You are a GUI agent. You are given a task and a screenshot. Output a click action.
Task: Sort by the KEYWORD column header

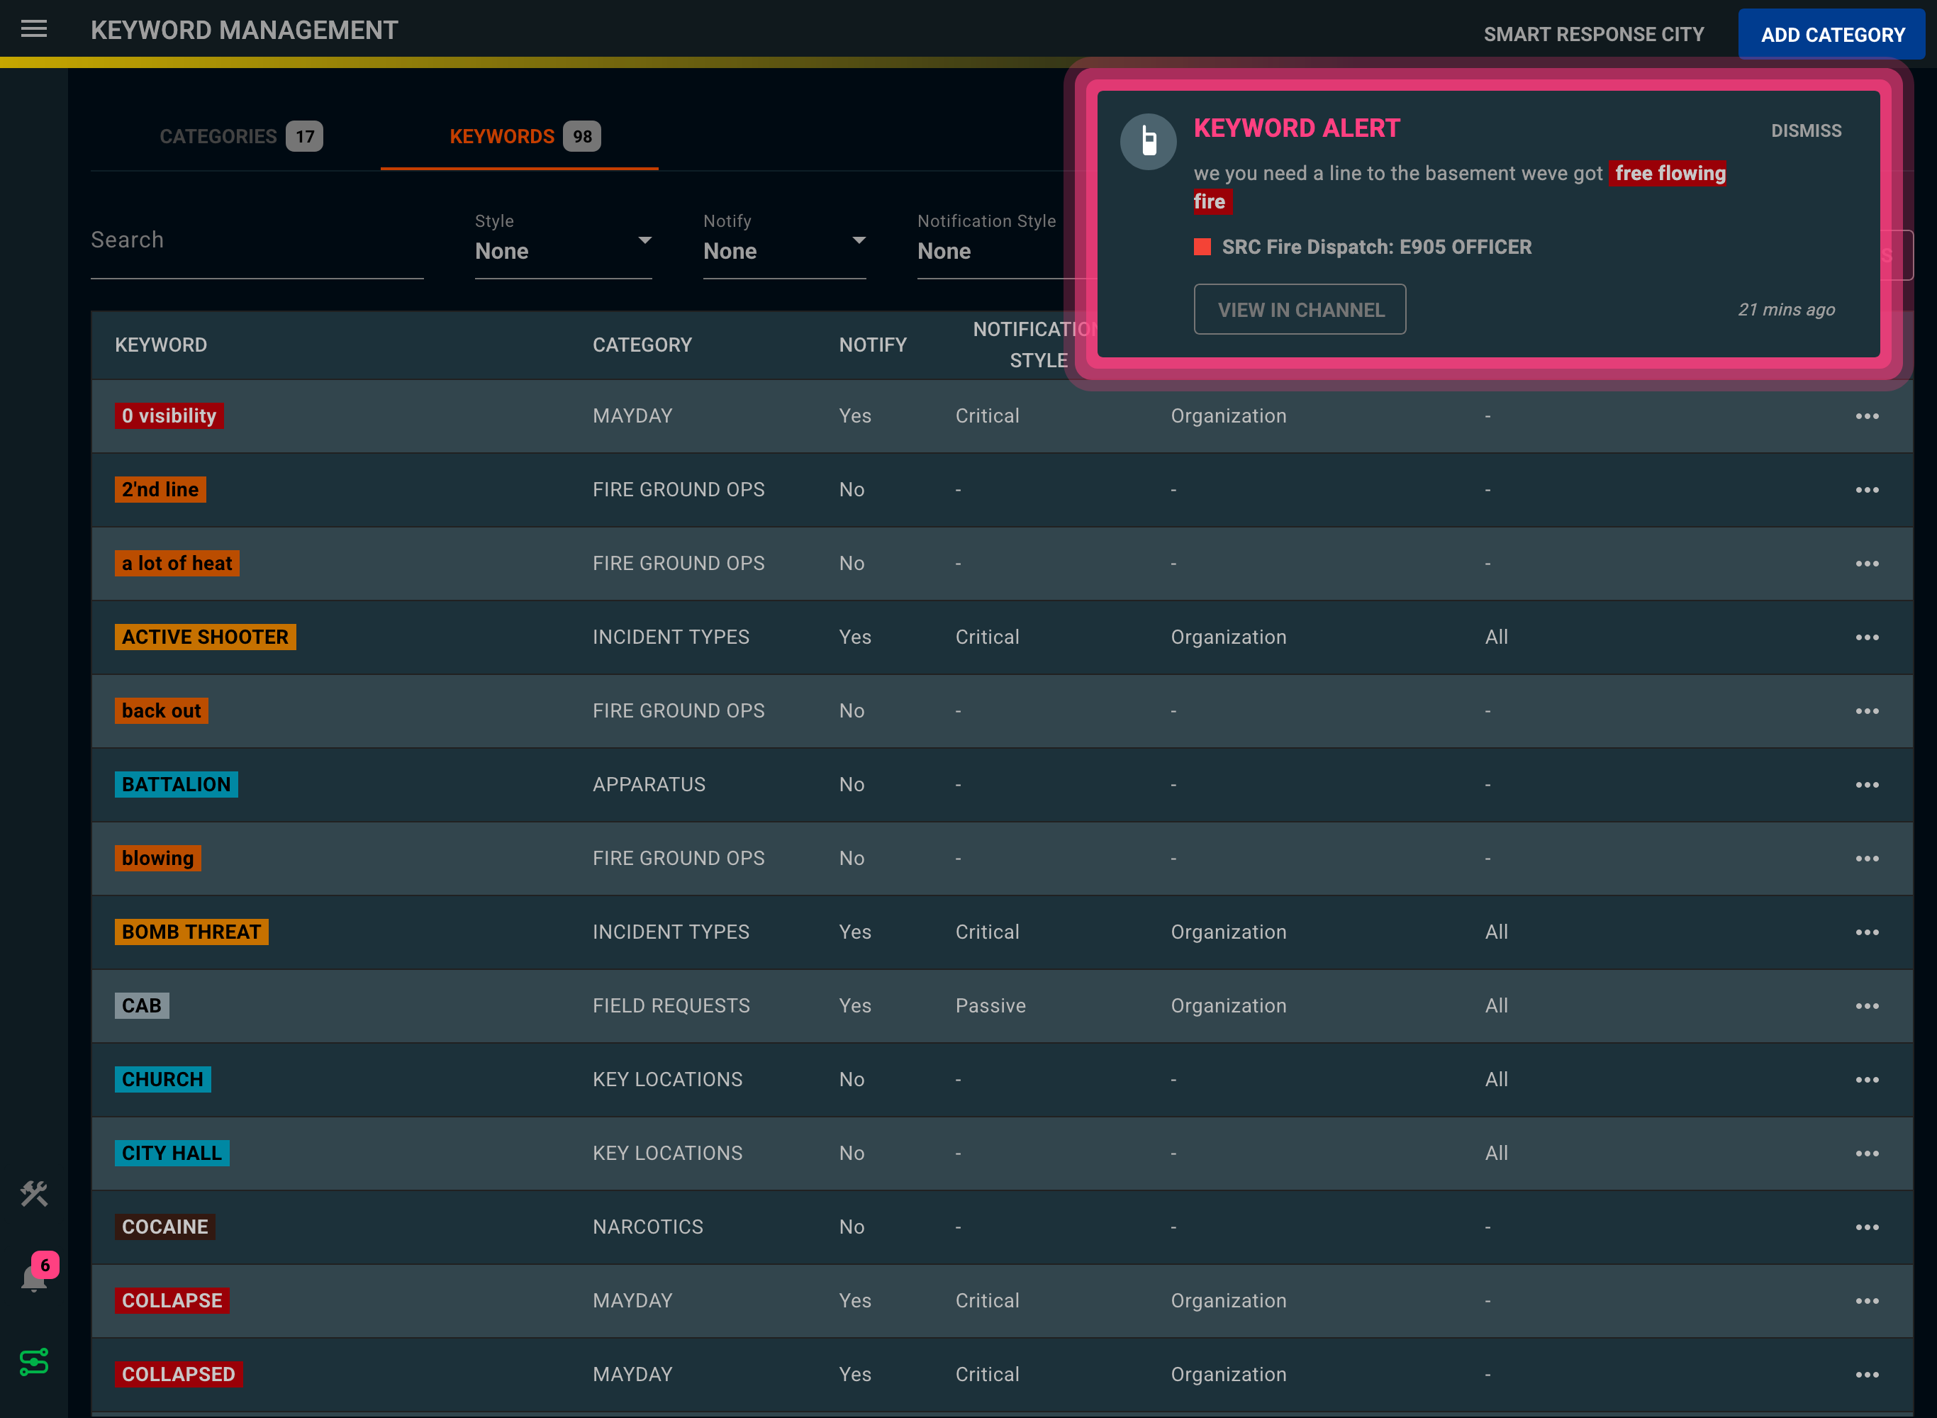coord(160,345)
